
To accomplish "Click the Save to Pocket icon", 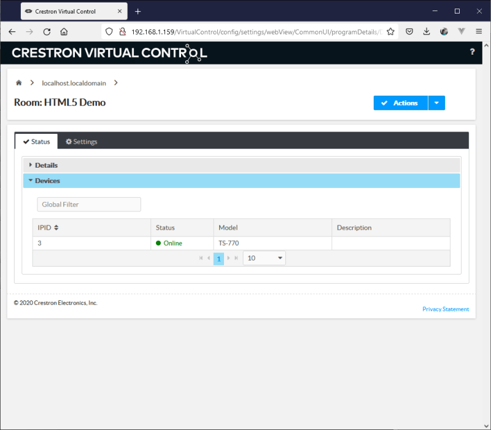I will coord(409,32).
